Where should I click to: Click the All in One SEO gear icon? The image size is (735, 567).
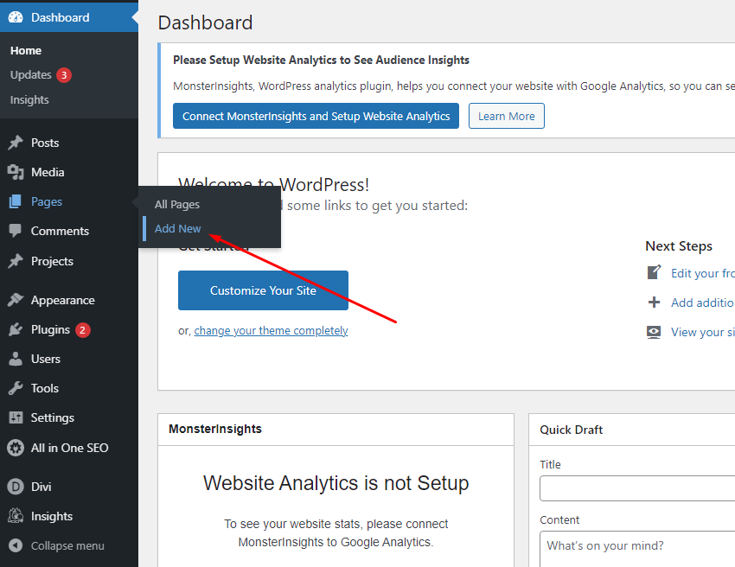coord(16,448)
